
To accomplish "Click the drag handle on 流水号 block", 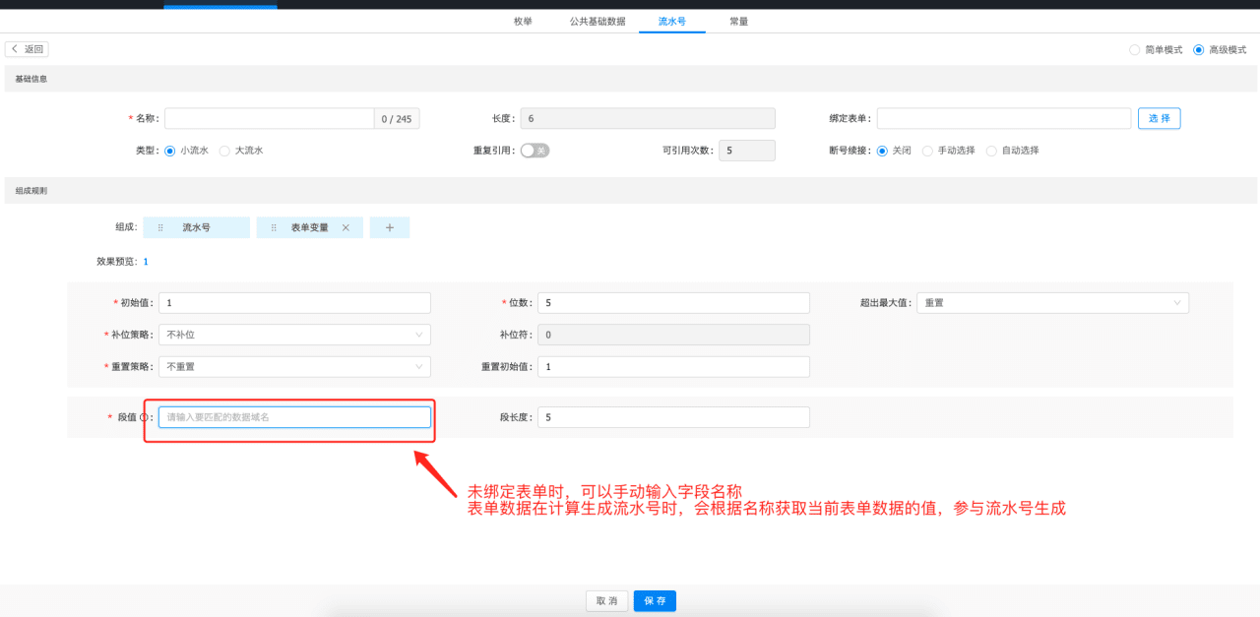I will tap(160, 227).
